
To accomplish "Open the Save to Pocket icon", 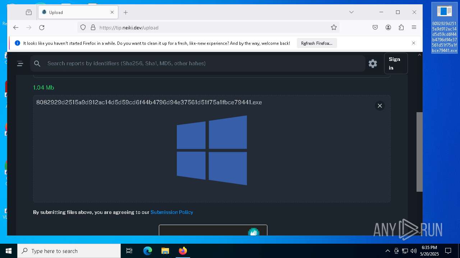I will coord(375,28).
